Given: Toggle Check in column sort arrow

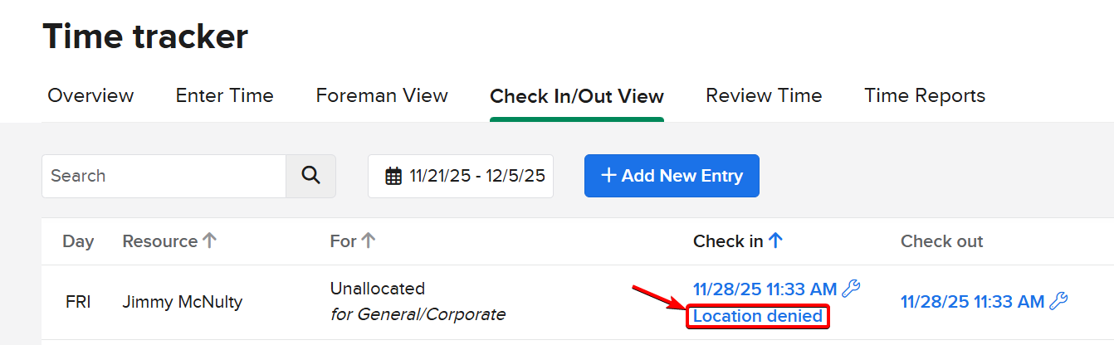Looking at the screenshot, I should (775, 241).
